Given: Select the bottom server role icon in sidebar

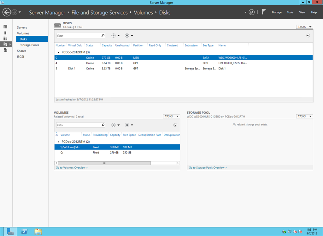Looking at the screenshot, I should 5,50.
